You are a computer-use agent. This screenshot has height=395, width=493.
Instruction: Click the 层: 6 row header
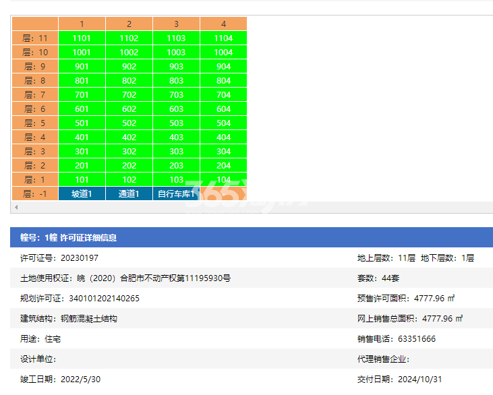(35, 109)
